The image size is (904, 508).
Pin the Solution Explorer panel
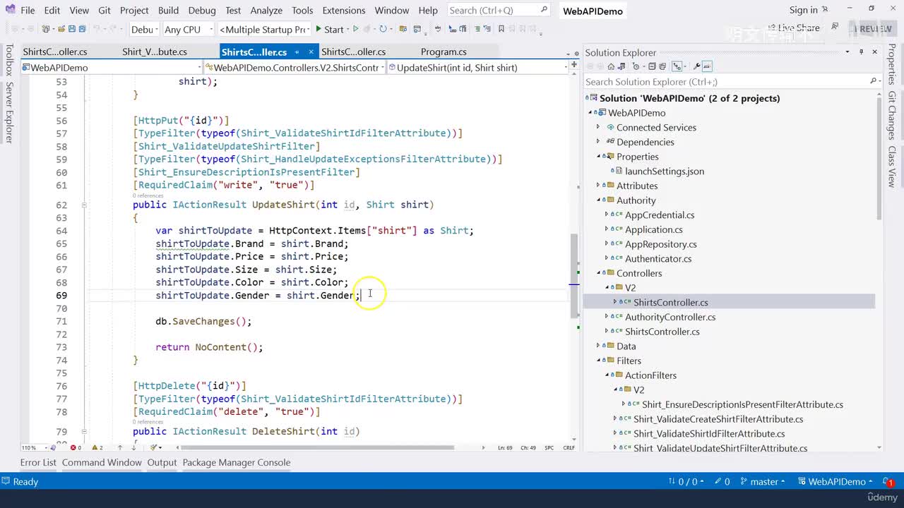pyautogui.click(x=861, y=52)
